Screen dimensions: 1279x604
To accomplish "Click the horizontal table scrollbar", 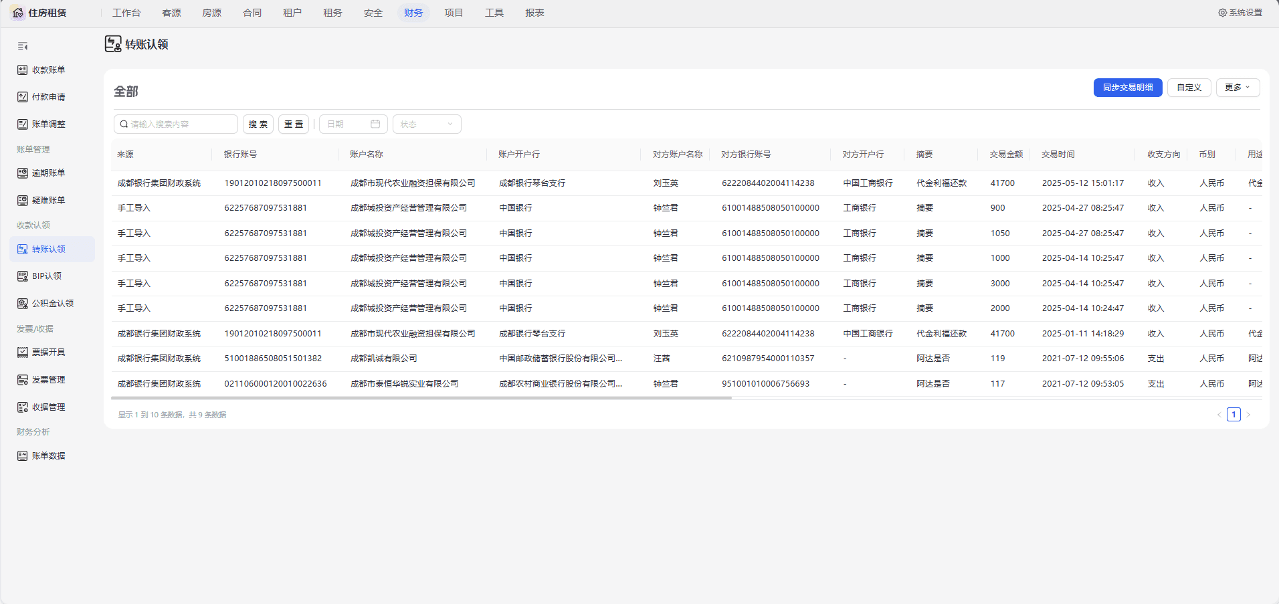I will point(421,398).
